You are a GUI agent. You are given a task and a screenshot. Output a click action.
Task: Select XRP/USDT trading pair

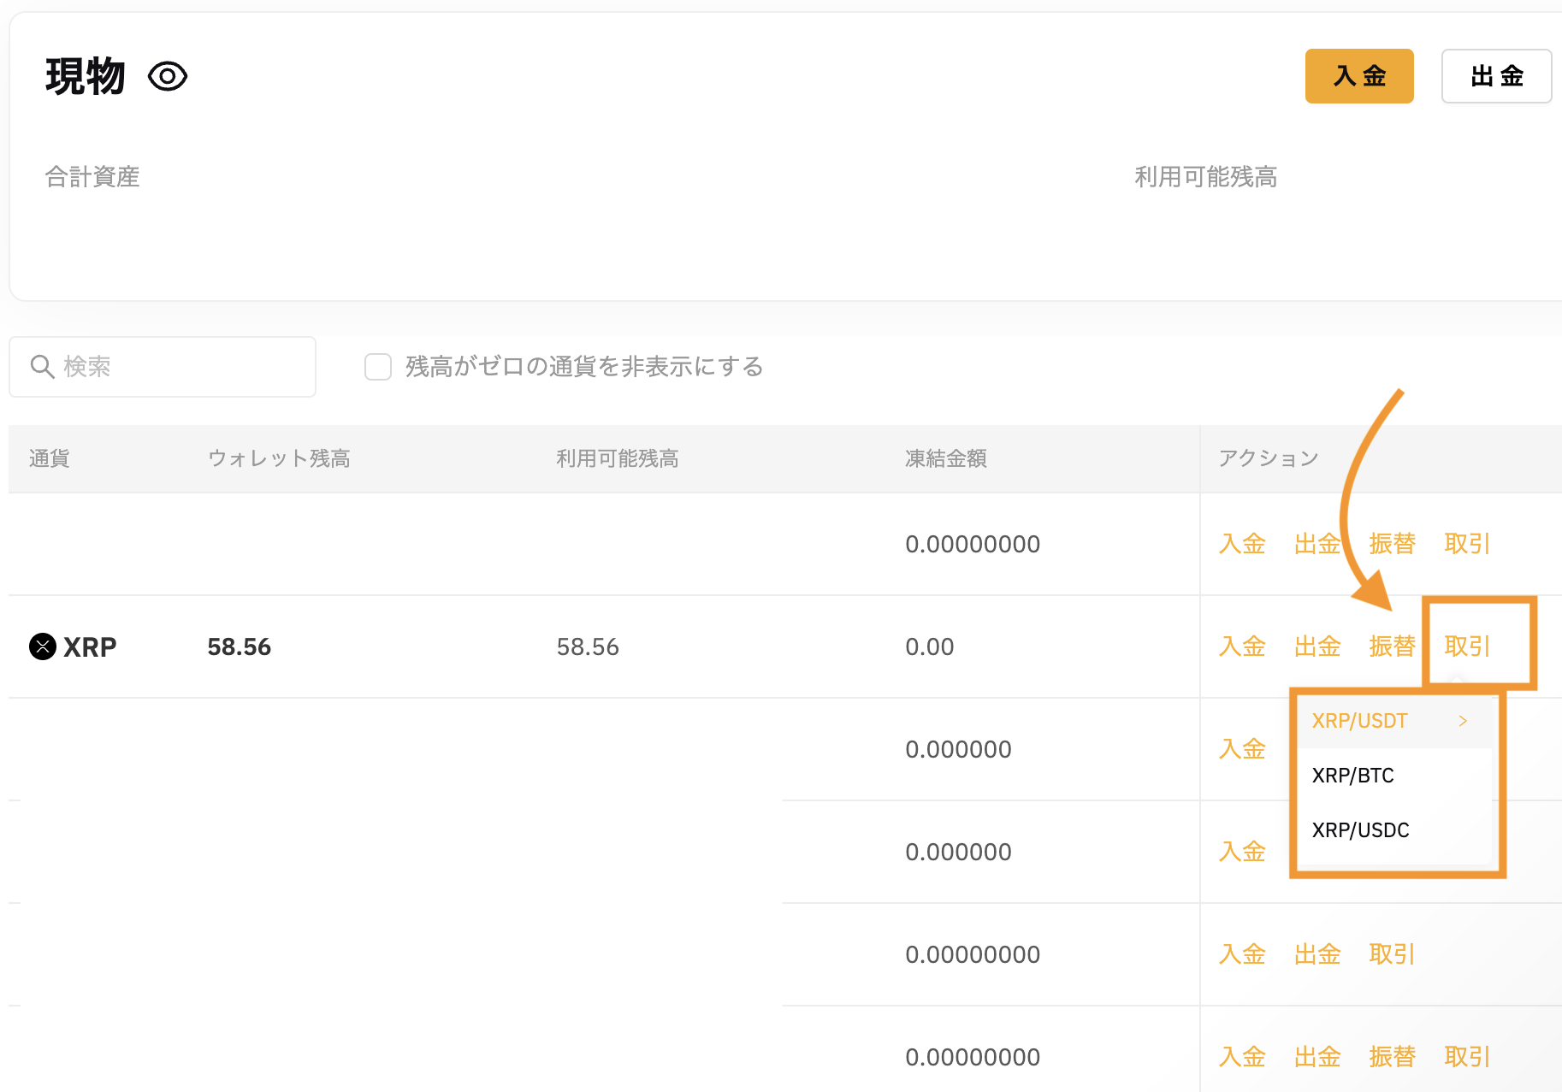click(1359, 721)
